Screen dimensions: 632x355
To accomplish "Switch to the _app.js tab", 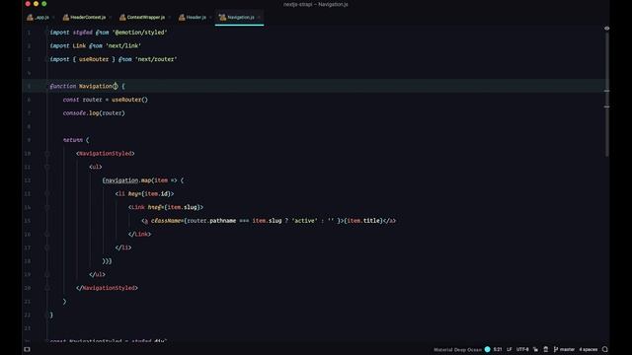I will click(x=41, y=18).
